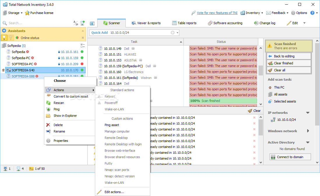Viewport: 320px width, 196px height.
Task: Click the Clear all button
Action: (289, 70)
